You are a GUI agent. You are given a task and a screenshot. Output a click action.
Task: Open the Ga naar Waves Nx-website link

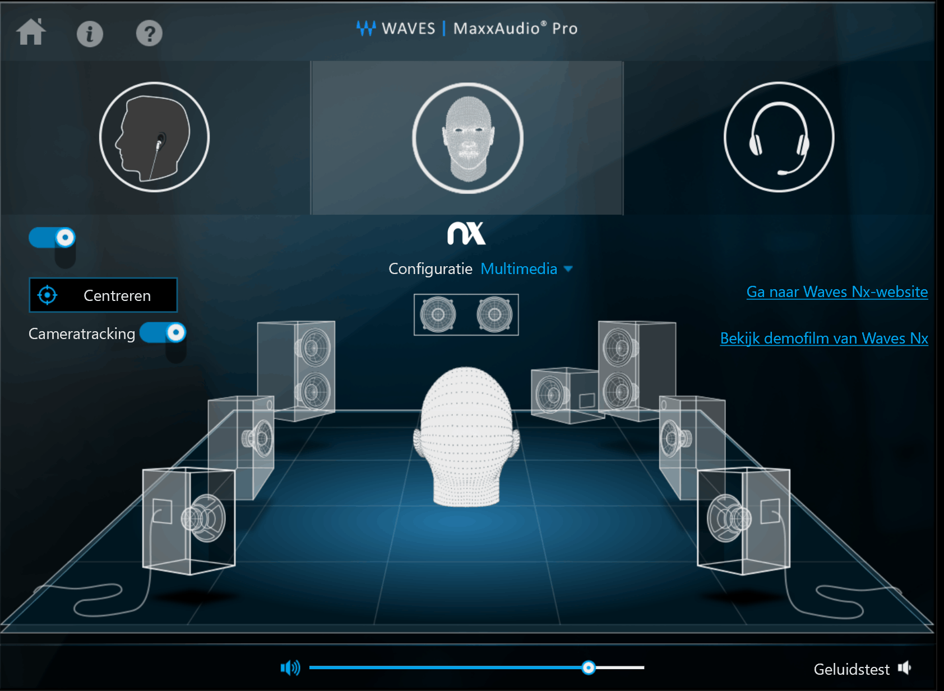tap(837, 292)
